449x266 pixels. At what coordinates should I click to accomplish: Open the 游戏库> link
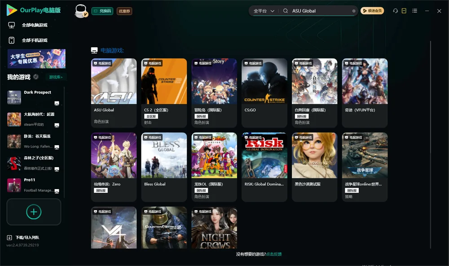click(x=56, y=77)
